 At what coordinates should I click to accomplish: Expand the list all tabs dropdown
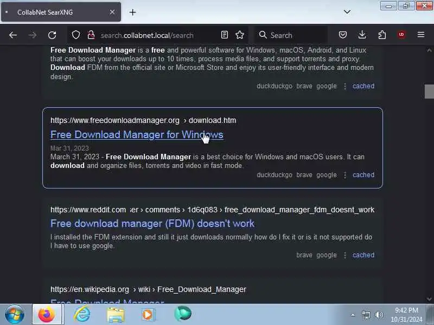click(x=347, y=11)
